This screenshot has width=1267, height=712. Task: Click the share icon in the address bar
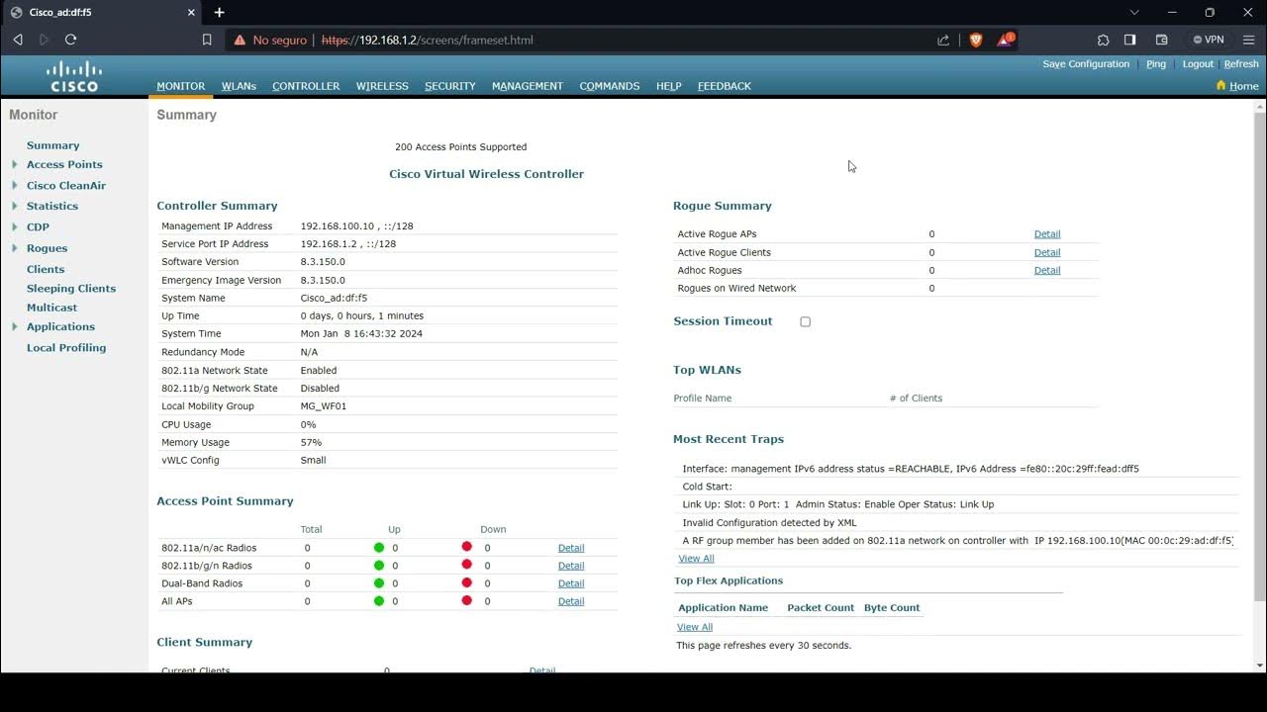coord(942,40)
